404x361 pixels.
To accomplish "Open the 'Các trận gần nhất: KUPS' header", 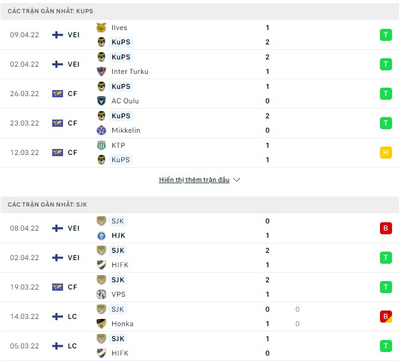I will 50,11.
